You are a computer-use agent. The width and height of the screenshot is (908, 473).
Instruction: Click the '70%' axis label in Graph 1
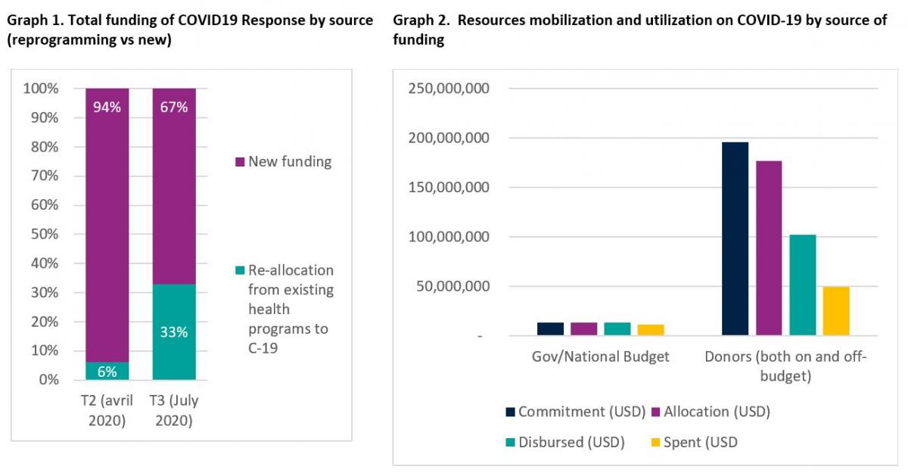coord(45,176)
